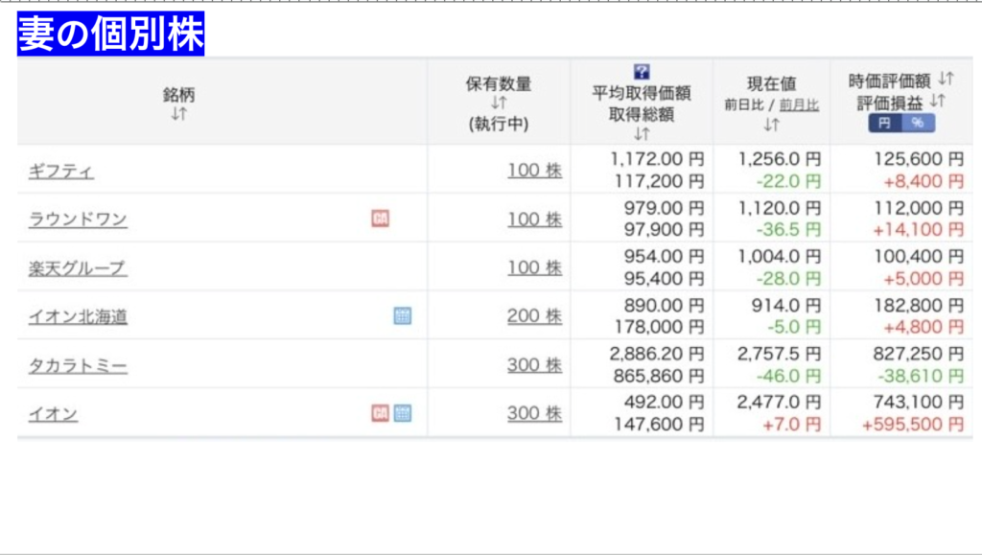Click the タカラトミー stock name

(78, 365)
